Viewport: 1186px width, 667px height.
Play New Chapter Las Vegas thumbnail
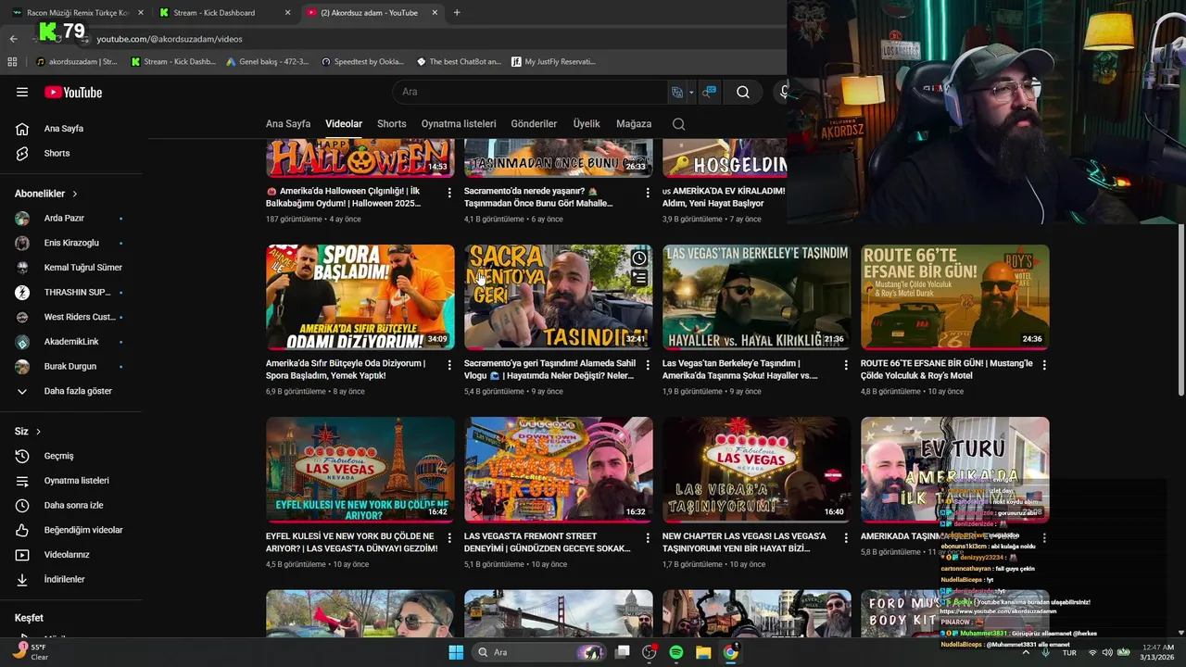(757, 470)
